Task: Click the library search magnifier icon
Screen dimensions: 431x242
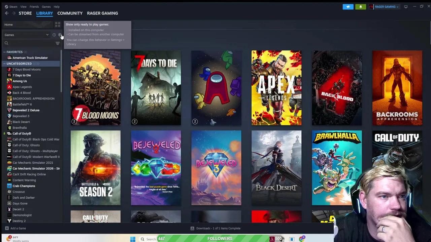Action: click(x=6, y=43)
